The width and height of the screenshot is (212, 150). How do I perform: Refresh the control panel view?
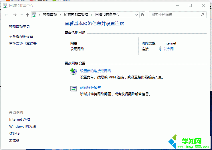pos(142,15)
